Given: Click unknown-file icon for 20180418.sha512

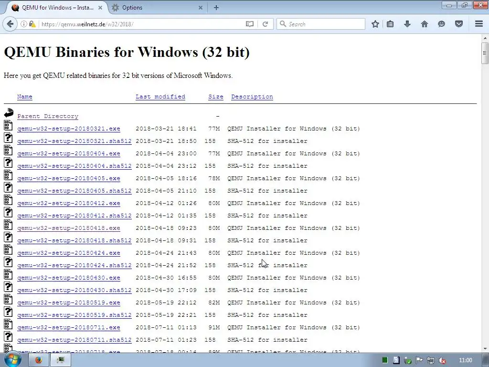Looking at the screenshot, I should (x=8, y=237).
